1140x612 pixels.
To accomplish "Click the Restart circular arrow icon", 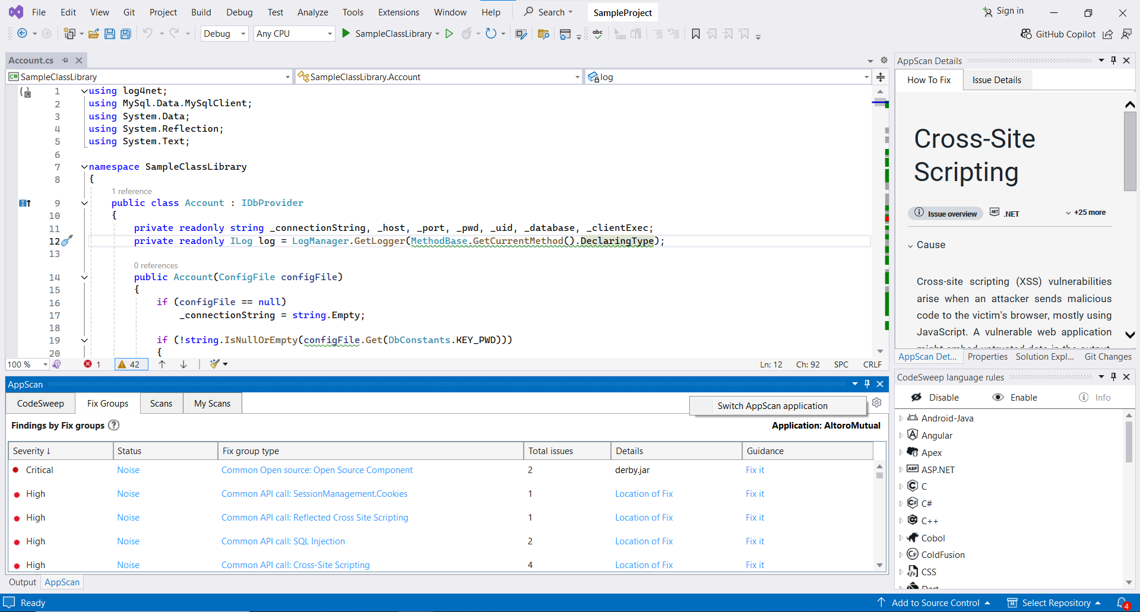I will pyautogui.click(x=490, y=34).
